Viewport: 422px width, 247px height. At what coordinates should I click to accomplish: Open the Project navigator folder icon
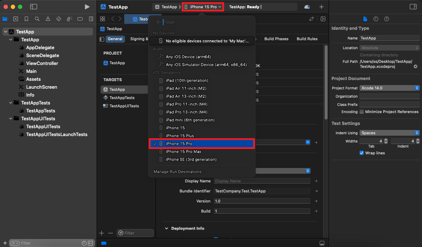pyautogui.click(x=5, y=19)
